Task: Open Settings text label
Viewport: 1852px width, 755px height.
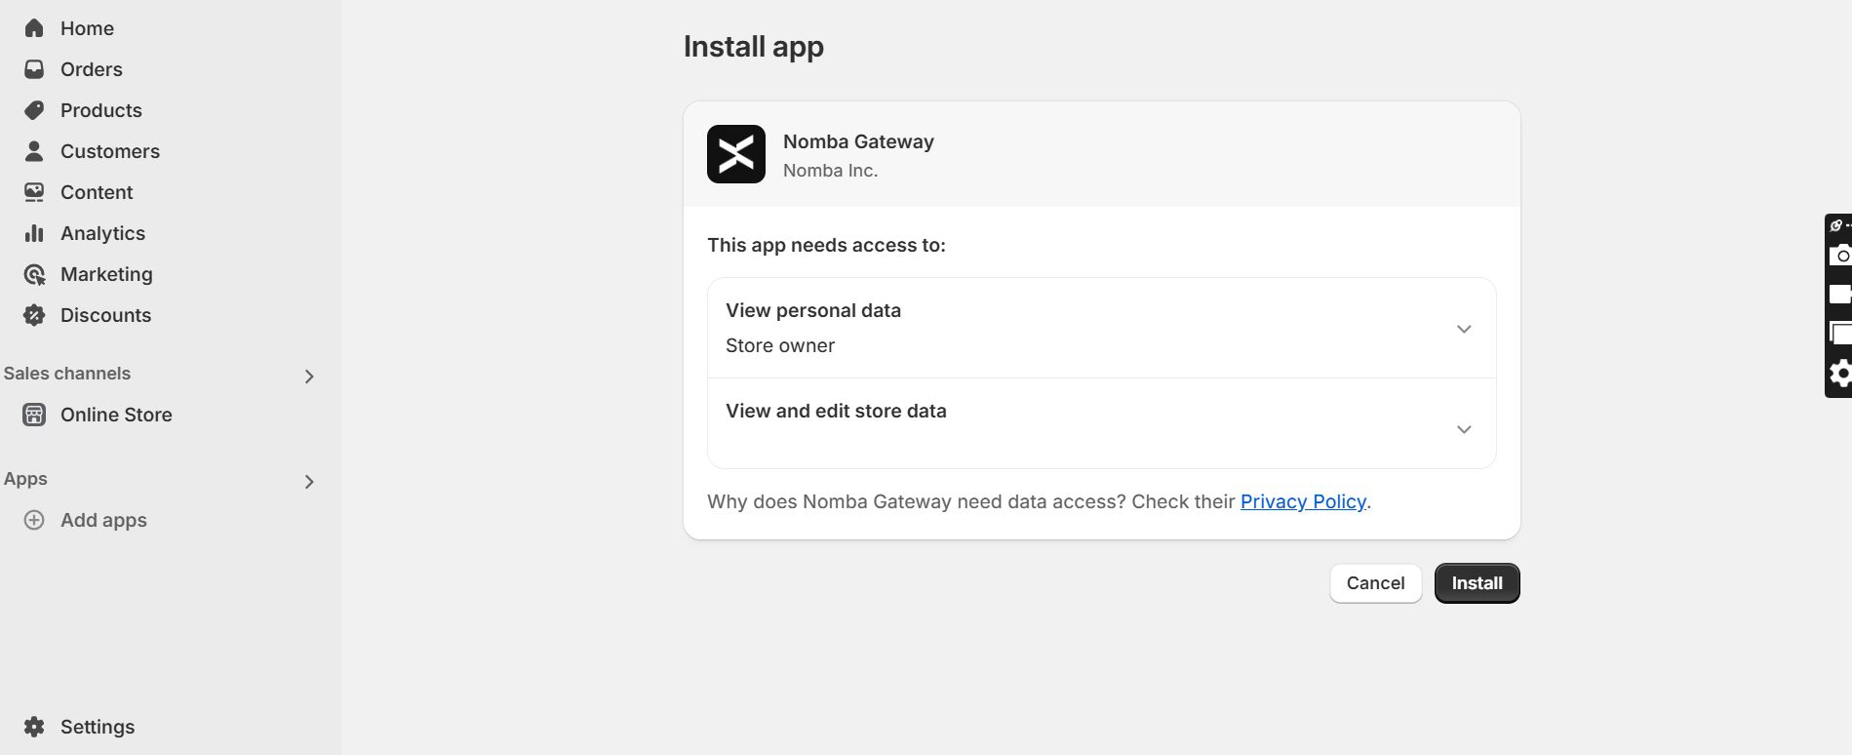Action: (98, 727)
